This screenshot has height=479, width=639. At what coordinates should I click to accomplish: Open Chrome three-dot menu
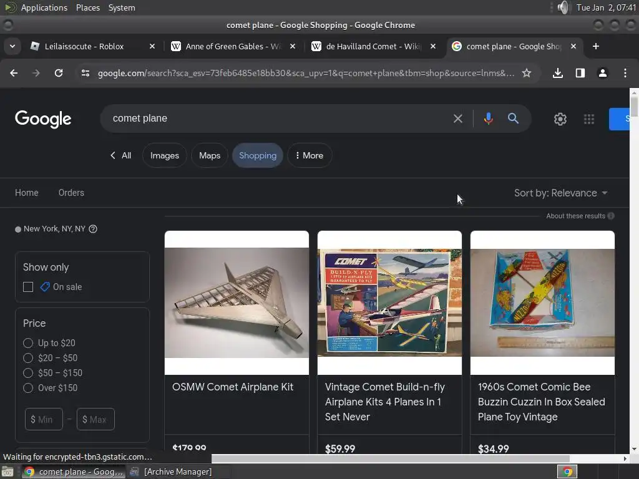tap(625, 73)
